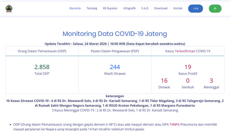The height and width of the screenshot is (131, 231).
Task: Go to the Tentang page
Action: pos(92,8)
